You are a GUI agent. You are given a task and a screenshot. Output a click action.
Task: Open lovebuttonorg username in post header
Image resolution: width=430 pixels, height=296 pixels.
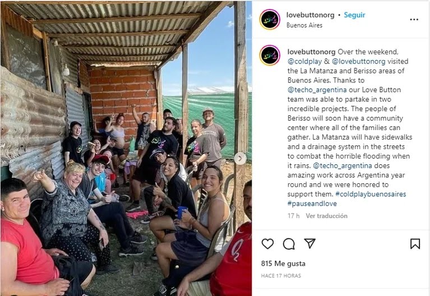click(x=311, y=15)
